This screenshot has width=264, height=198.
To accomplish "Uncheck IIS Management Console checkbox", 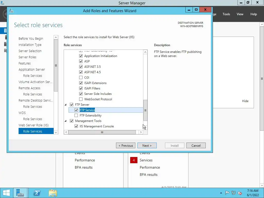I will tap(76, 126).
